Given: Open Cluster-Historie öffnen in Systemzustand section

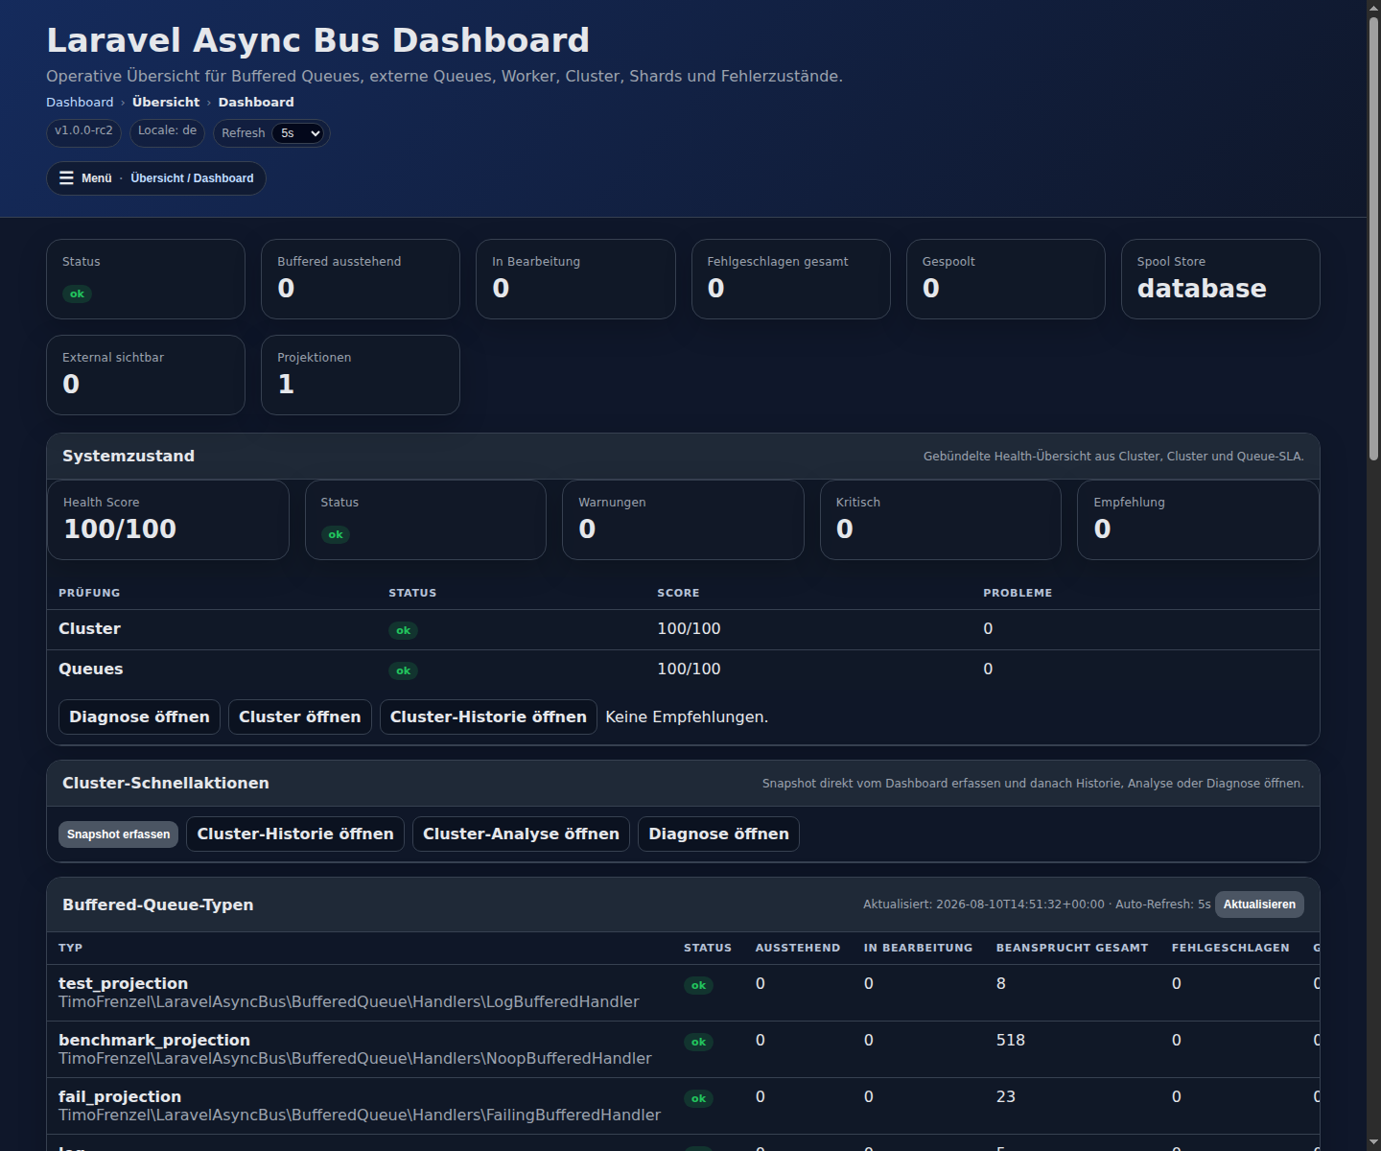Looking at the screenshot, I should click(488, 717).
